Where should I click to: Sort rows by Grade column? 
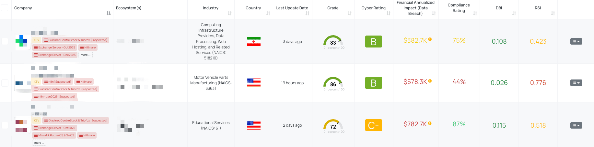tap(350, 13)
